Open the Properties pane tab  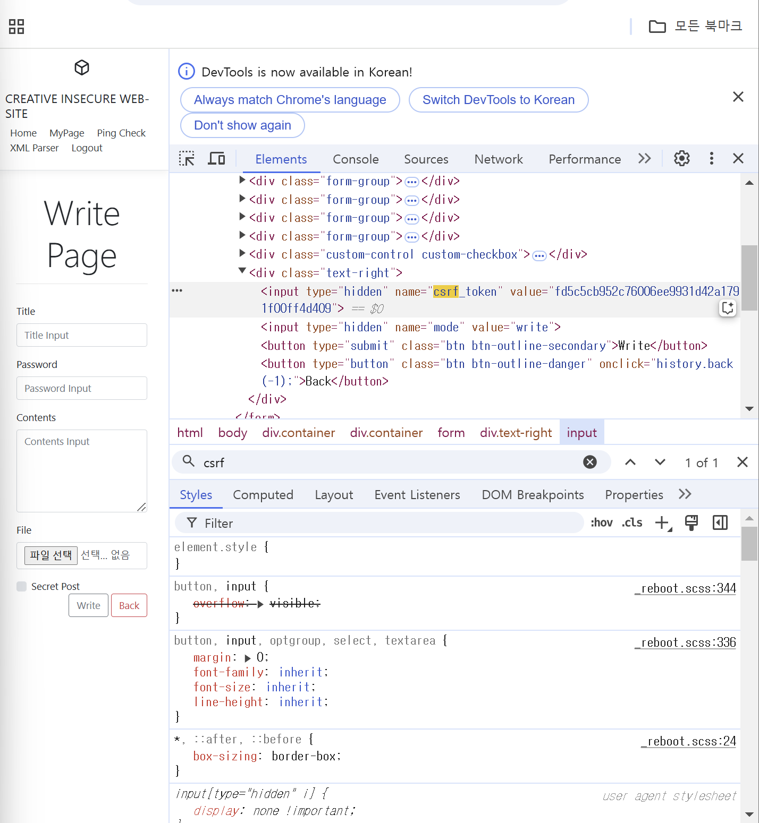coord(634,495)
